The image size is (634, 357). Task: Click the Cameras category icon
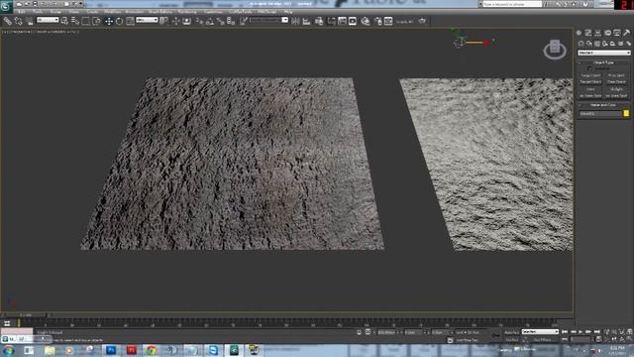[x=605, y=44]
